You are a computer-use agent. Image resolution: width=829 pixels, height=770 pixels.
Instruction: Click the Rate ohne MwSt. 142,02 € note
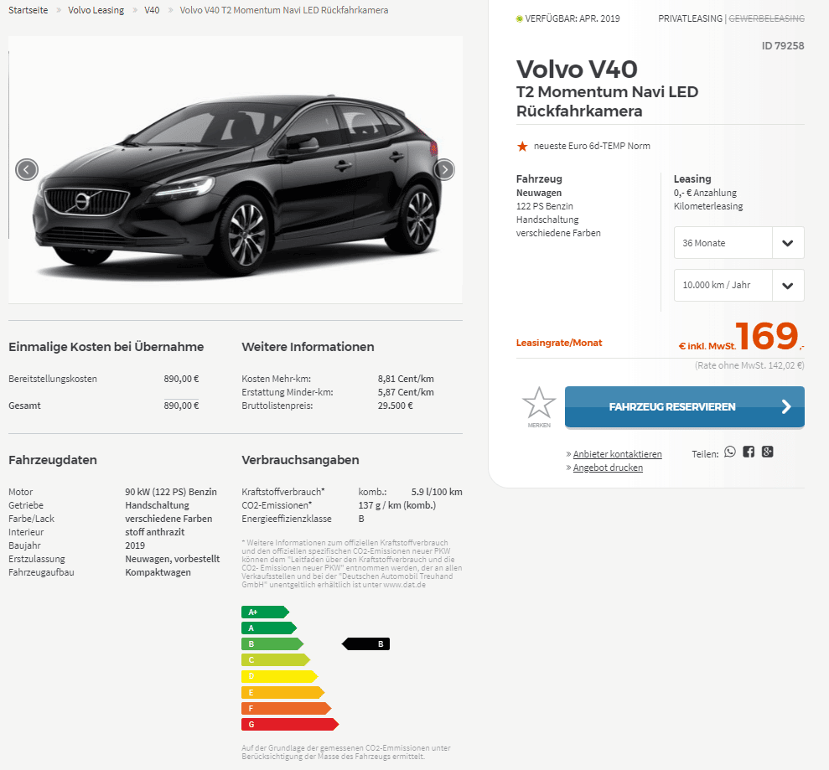point(749,365)
